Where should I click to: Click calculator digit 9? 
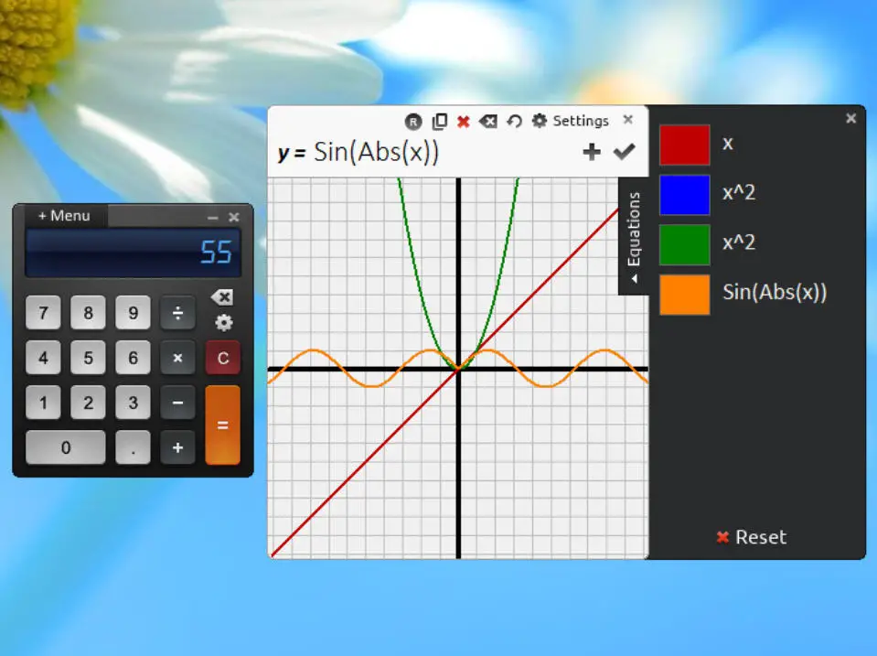tap(133, 312)
